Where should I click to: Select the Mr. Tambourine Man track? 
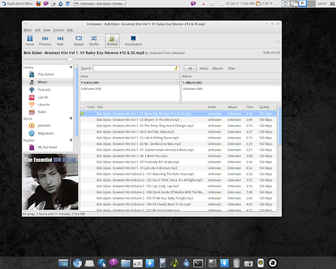click(178, 144)
